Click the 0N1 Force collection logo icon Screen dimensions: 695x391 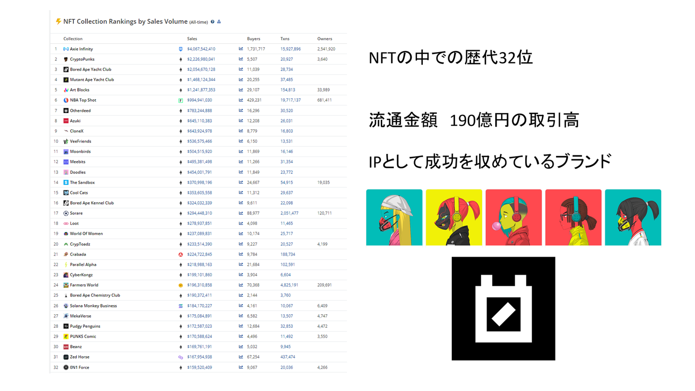(x=66, y=367)
